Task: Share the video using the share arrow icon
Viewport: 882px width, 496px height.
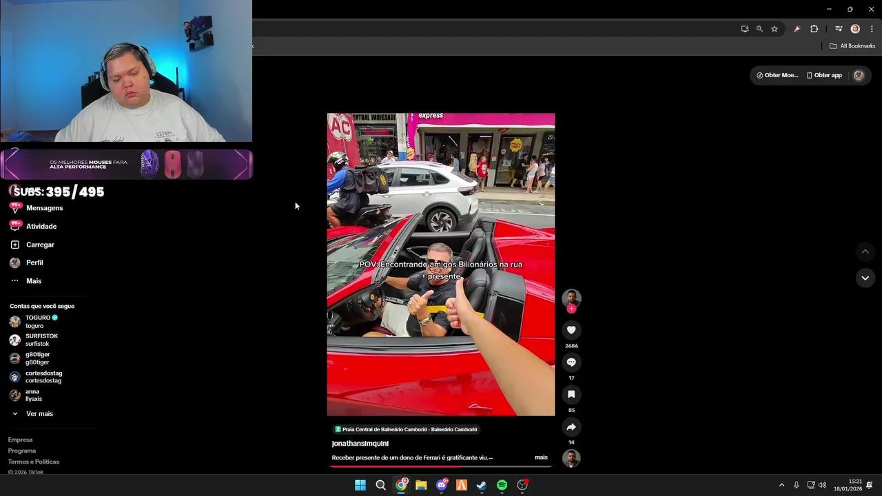Action: point(571,426)
